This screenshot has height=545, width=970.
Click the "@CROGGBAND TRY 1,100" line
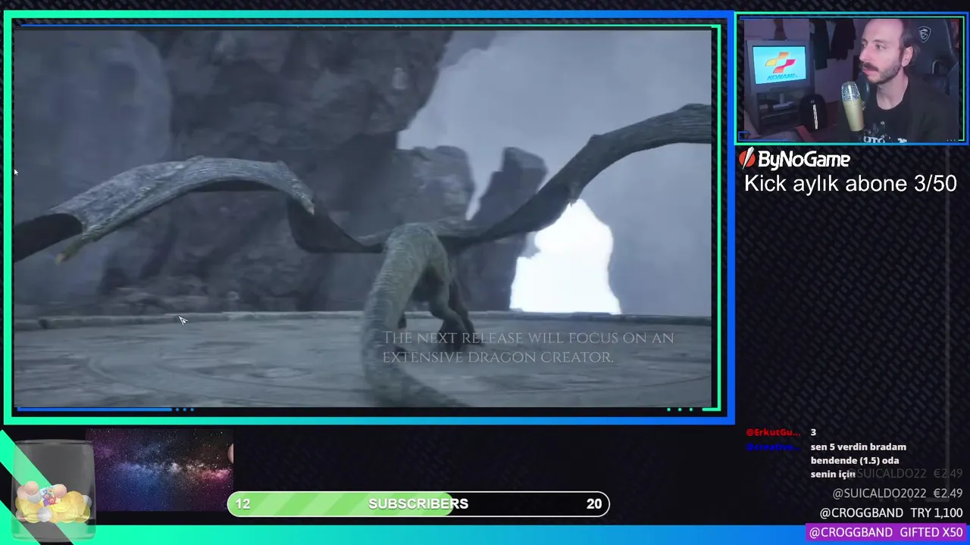(890, 512)
